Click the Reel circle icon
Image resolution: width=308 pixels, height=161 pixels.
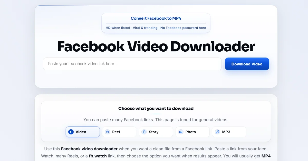point(108,132)
